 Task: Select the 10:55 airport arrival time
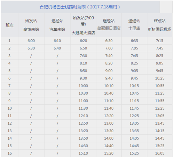click(160, 86)
